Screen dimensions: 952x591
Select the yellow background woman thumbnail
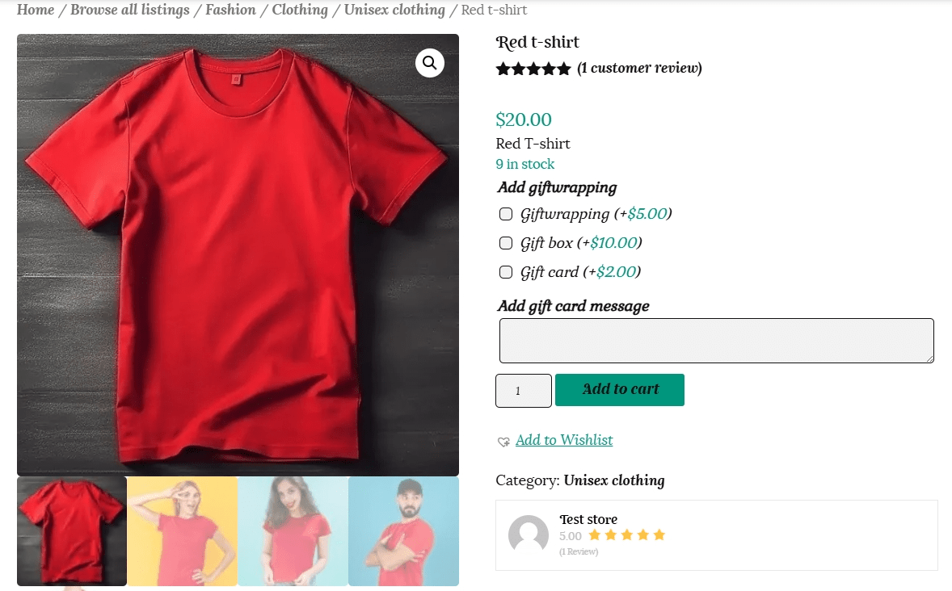(183, 531)
